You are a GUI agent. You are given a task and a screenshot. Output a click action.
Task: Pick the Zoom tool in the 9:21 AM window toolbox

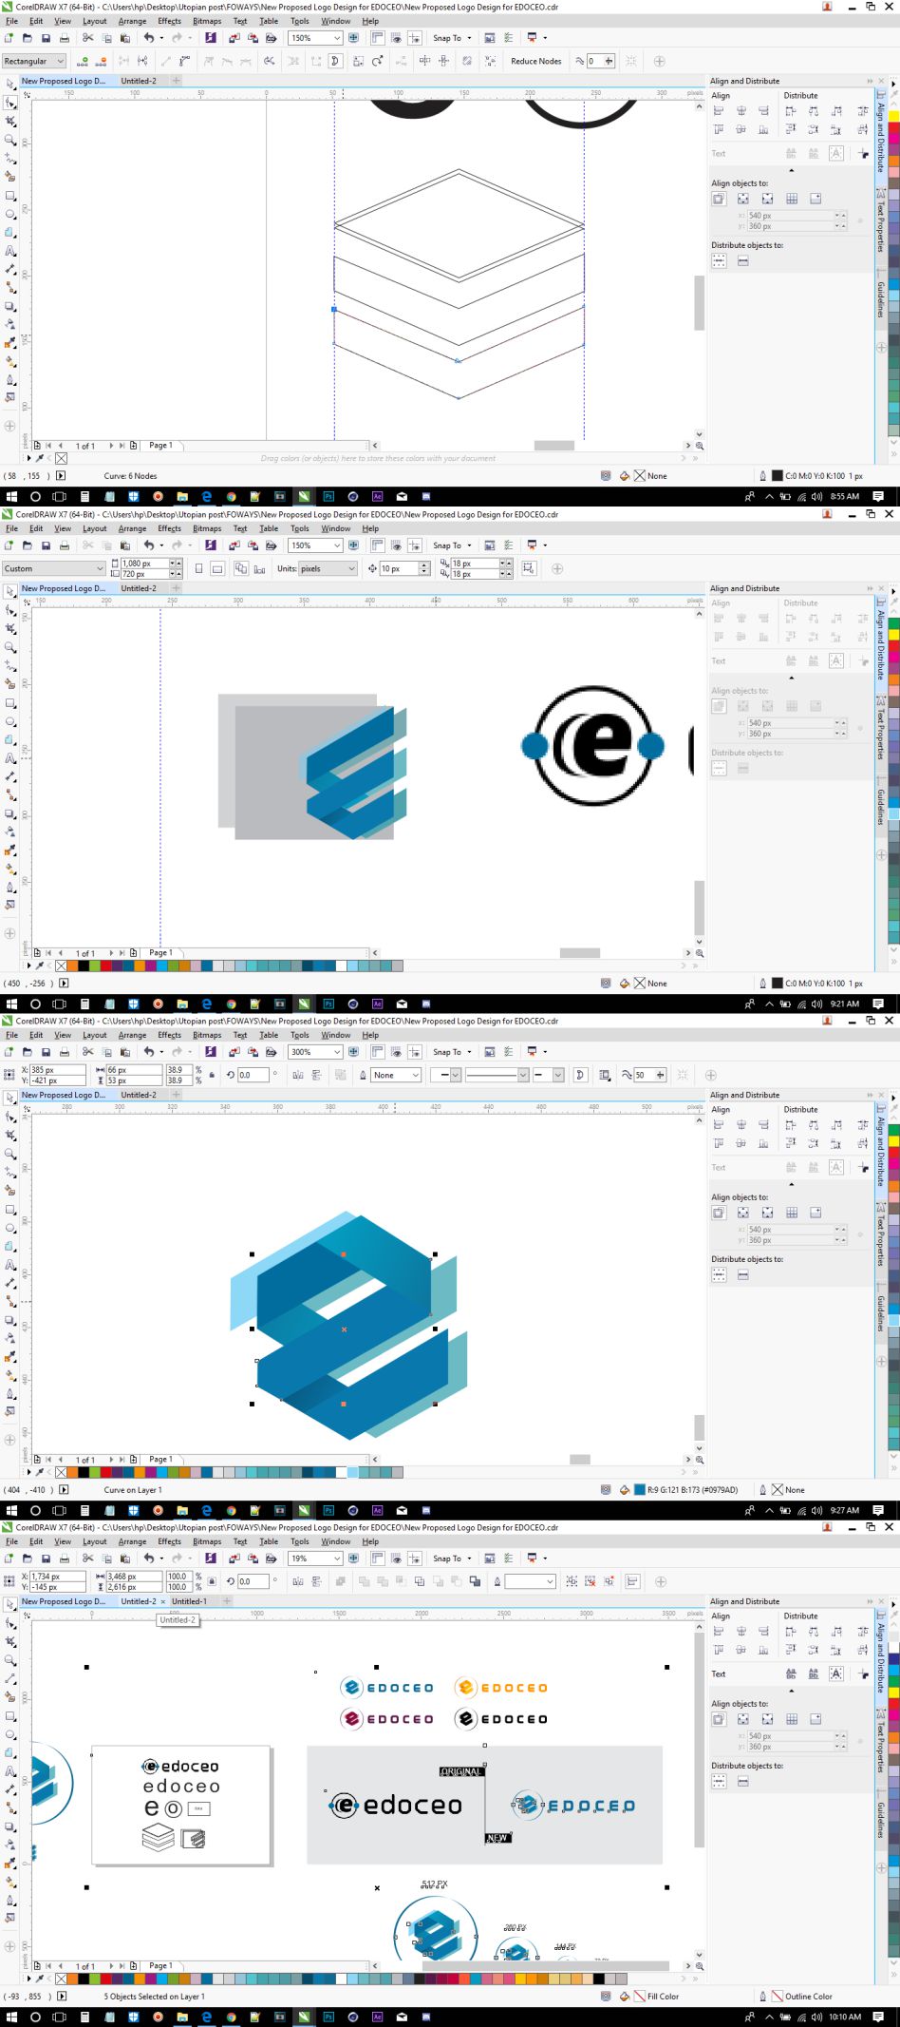(10, 647)
